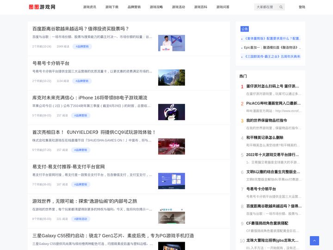333x250 pixels.
Task: Open hot item 10 龙珠大冒险出招表
Action: click(272, 240)
